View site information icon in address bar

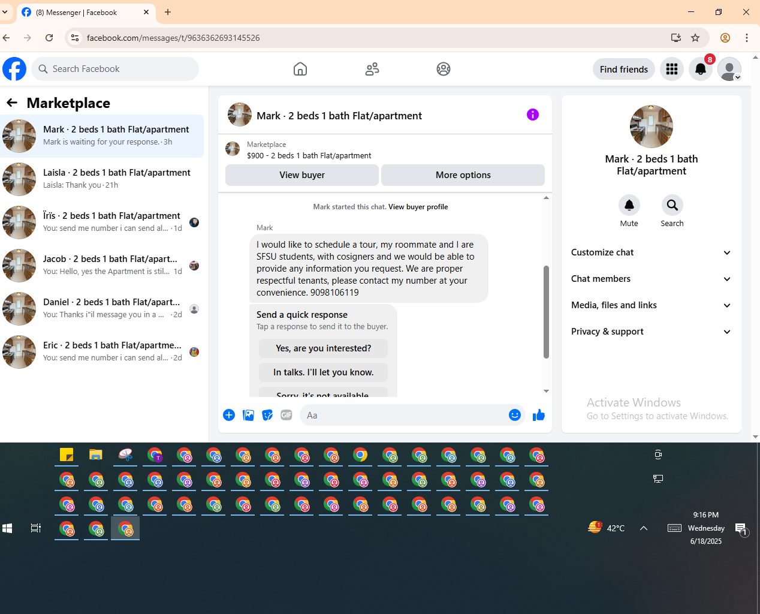[74, 38]
